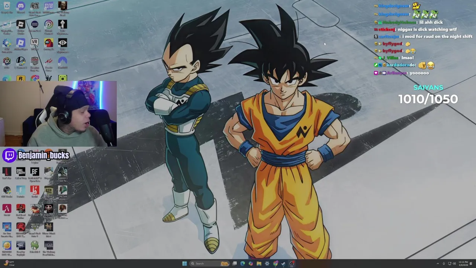476x268 pixels.
Task: Click the taskbar Search box
Action: point(209,264)
